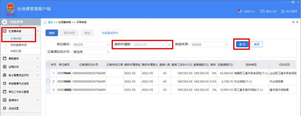Open 申报缴费方式选择 menu item
The image size is (301, 116).
pos(19,84)
